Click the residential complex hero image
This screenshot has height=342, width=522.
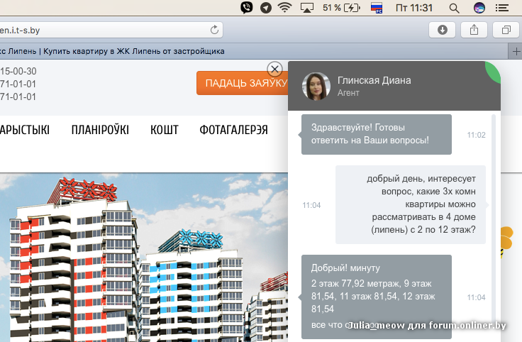click(x=144, y=258)
